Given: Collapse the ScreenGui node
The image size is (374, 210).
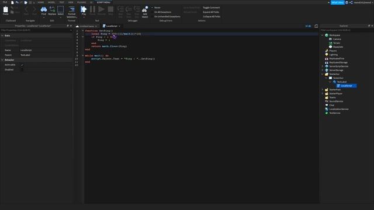Looking at the screenshot, I should [326, 78].
